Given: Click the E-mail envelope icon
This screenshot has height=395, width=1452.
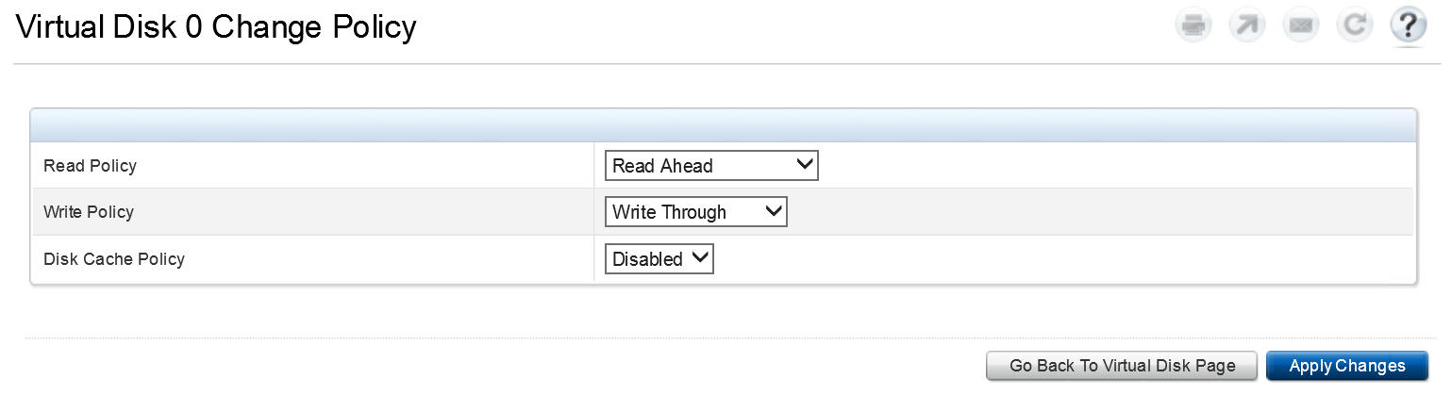Looking at the screenshot, I should (1301, 25).
